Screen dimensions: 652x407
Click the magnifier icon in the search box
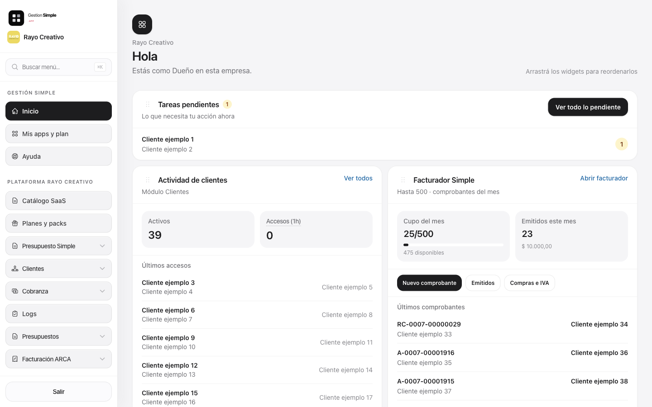click(15, 67)
